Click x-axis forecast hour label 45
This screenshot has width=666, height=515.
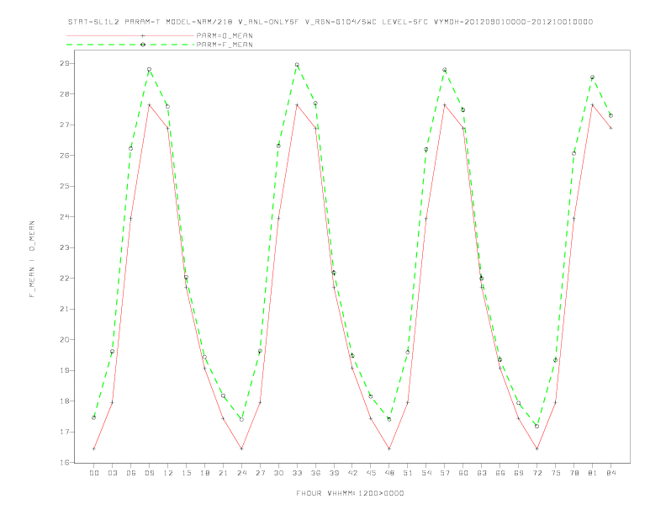(371, 473)
